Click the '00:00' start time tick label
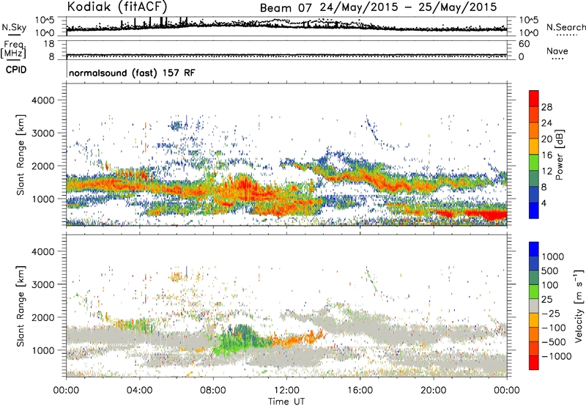Image resolution: width=586 pixels, height=406 pixels. tap(66, 391)
